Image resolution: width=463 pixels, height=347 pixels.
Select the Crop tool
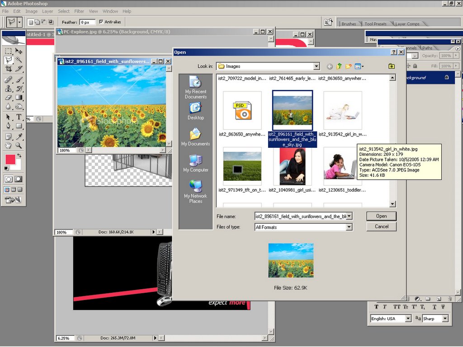click(9, 69)
